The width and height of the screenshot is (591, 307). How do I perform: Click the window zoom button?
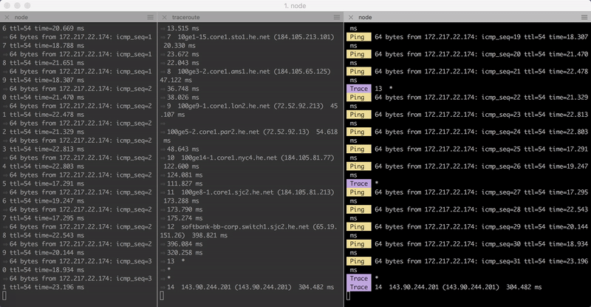[x=27, y=6]
